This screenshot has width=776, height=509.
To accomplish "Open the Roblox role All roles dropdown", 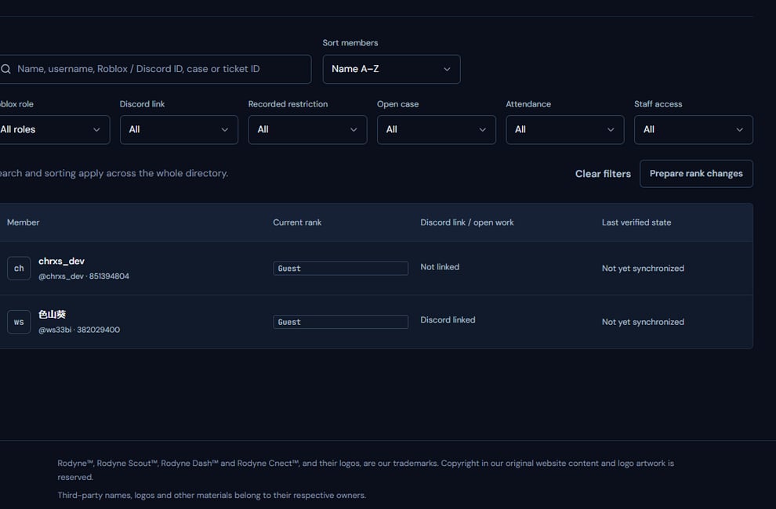I will tap(54, 130).
